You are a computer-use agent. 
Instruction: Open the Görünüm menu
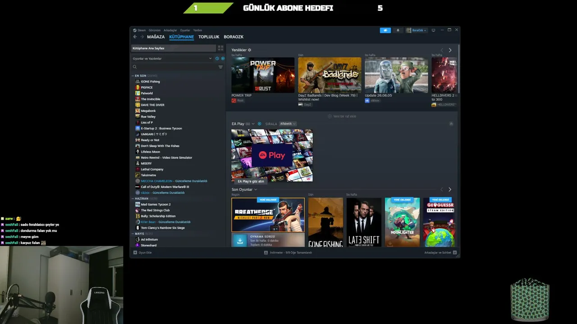(x=155, y=30)
